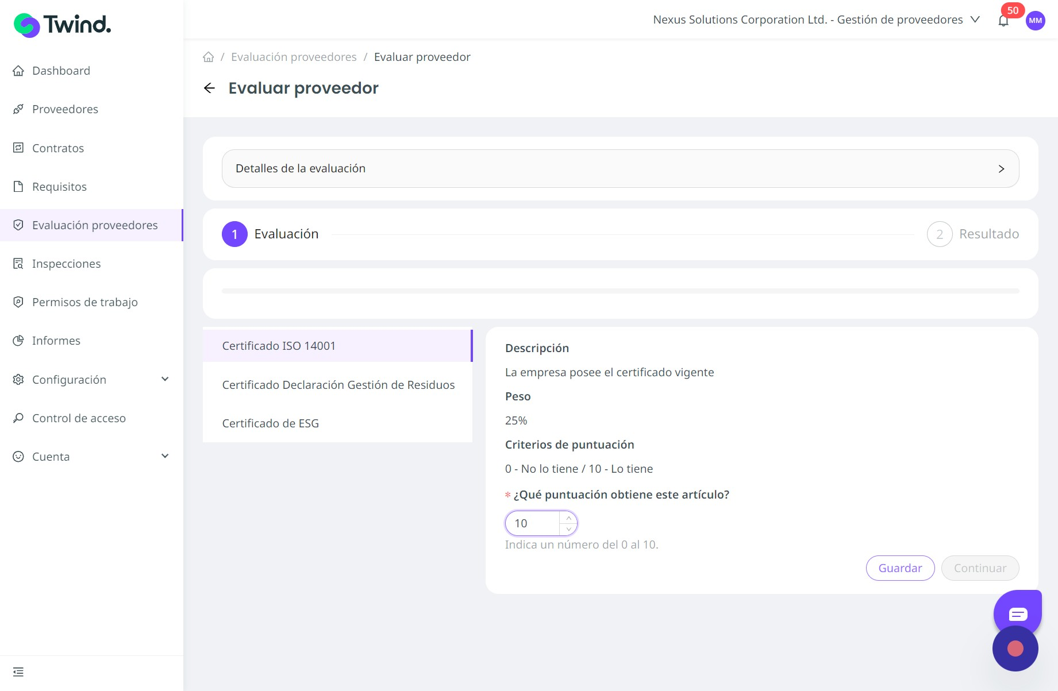Open notifications bell with 50 badge
Screen dimensions: 1058x691
tap(1003, 21)
